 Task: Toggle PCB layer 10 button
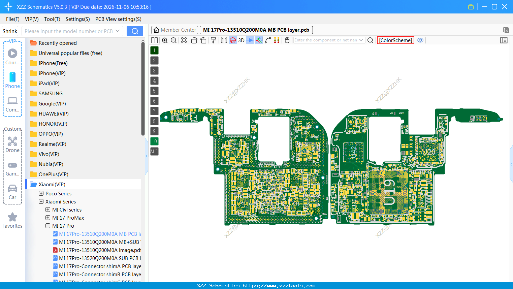coord(154,141)
